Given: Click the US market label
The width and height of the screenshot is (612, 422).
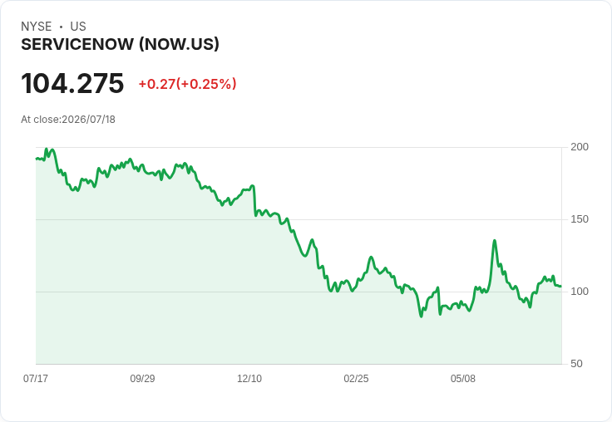Looking at the screenshot, I should (78, 27).
